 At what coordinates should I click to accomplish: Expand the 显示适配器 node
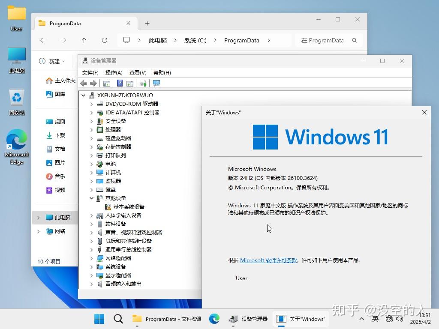coord(92,275)
